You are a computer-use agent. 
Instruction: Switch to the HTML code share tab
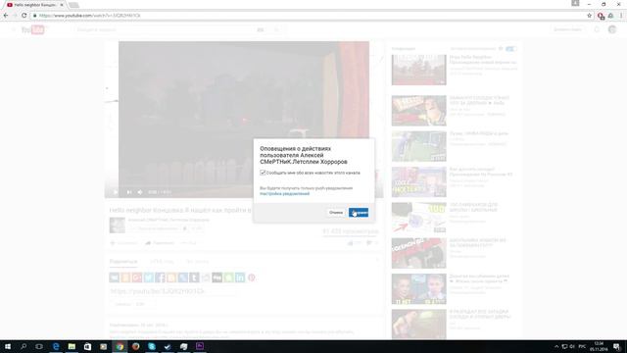point(162,262)
